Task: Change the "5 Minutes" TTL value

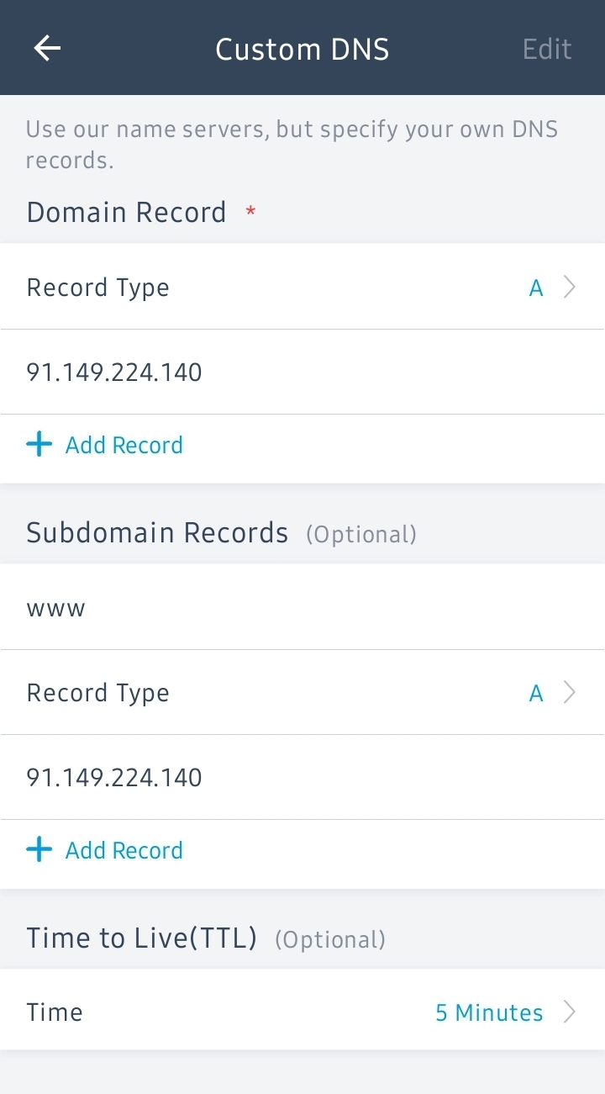Action: tap(489, 1012)
